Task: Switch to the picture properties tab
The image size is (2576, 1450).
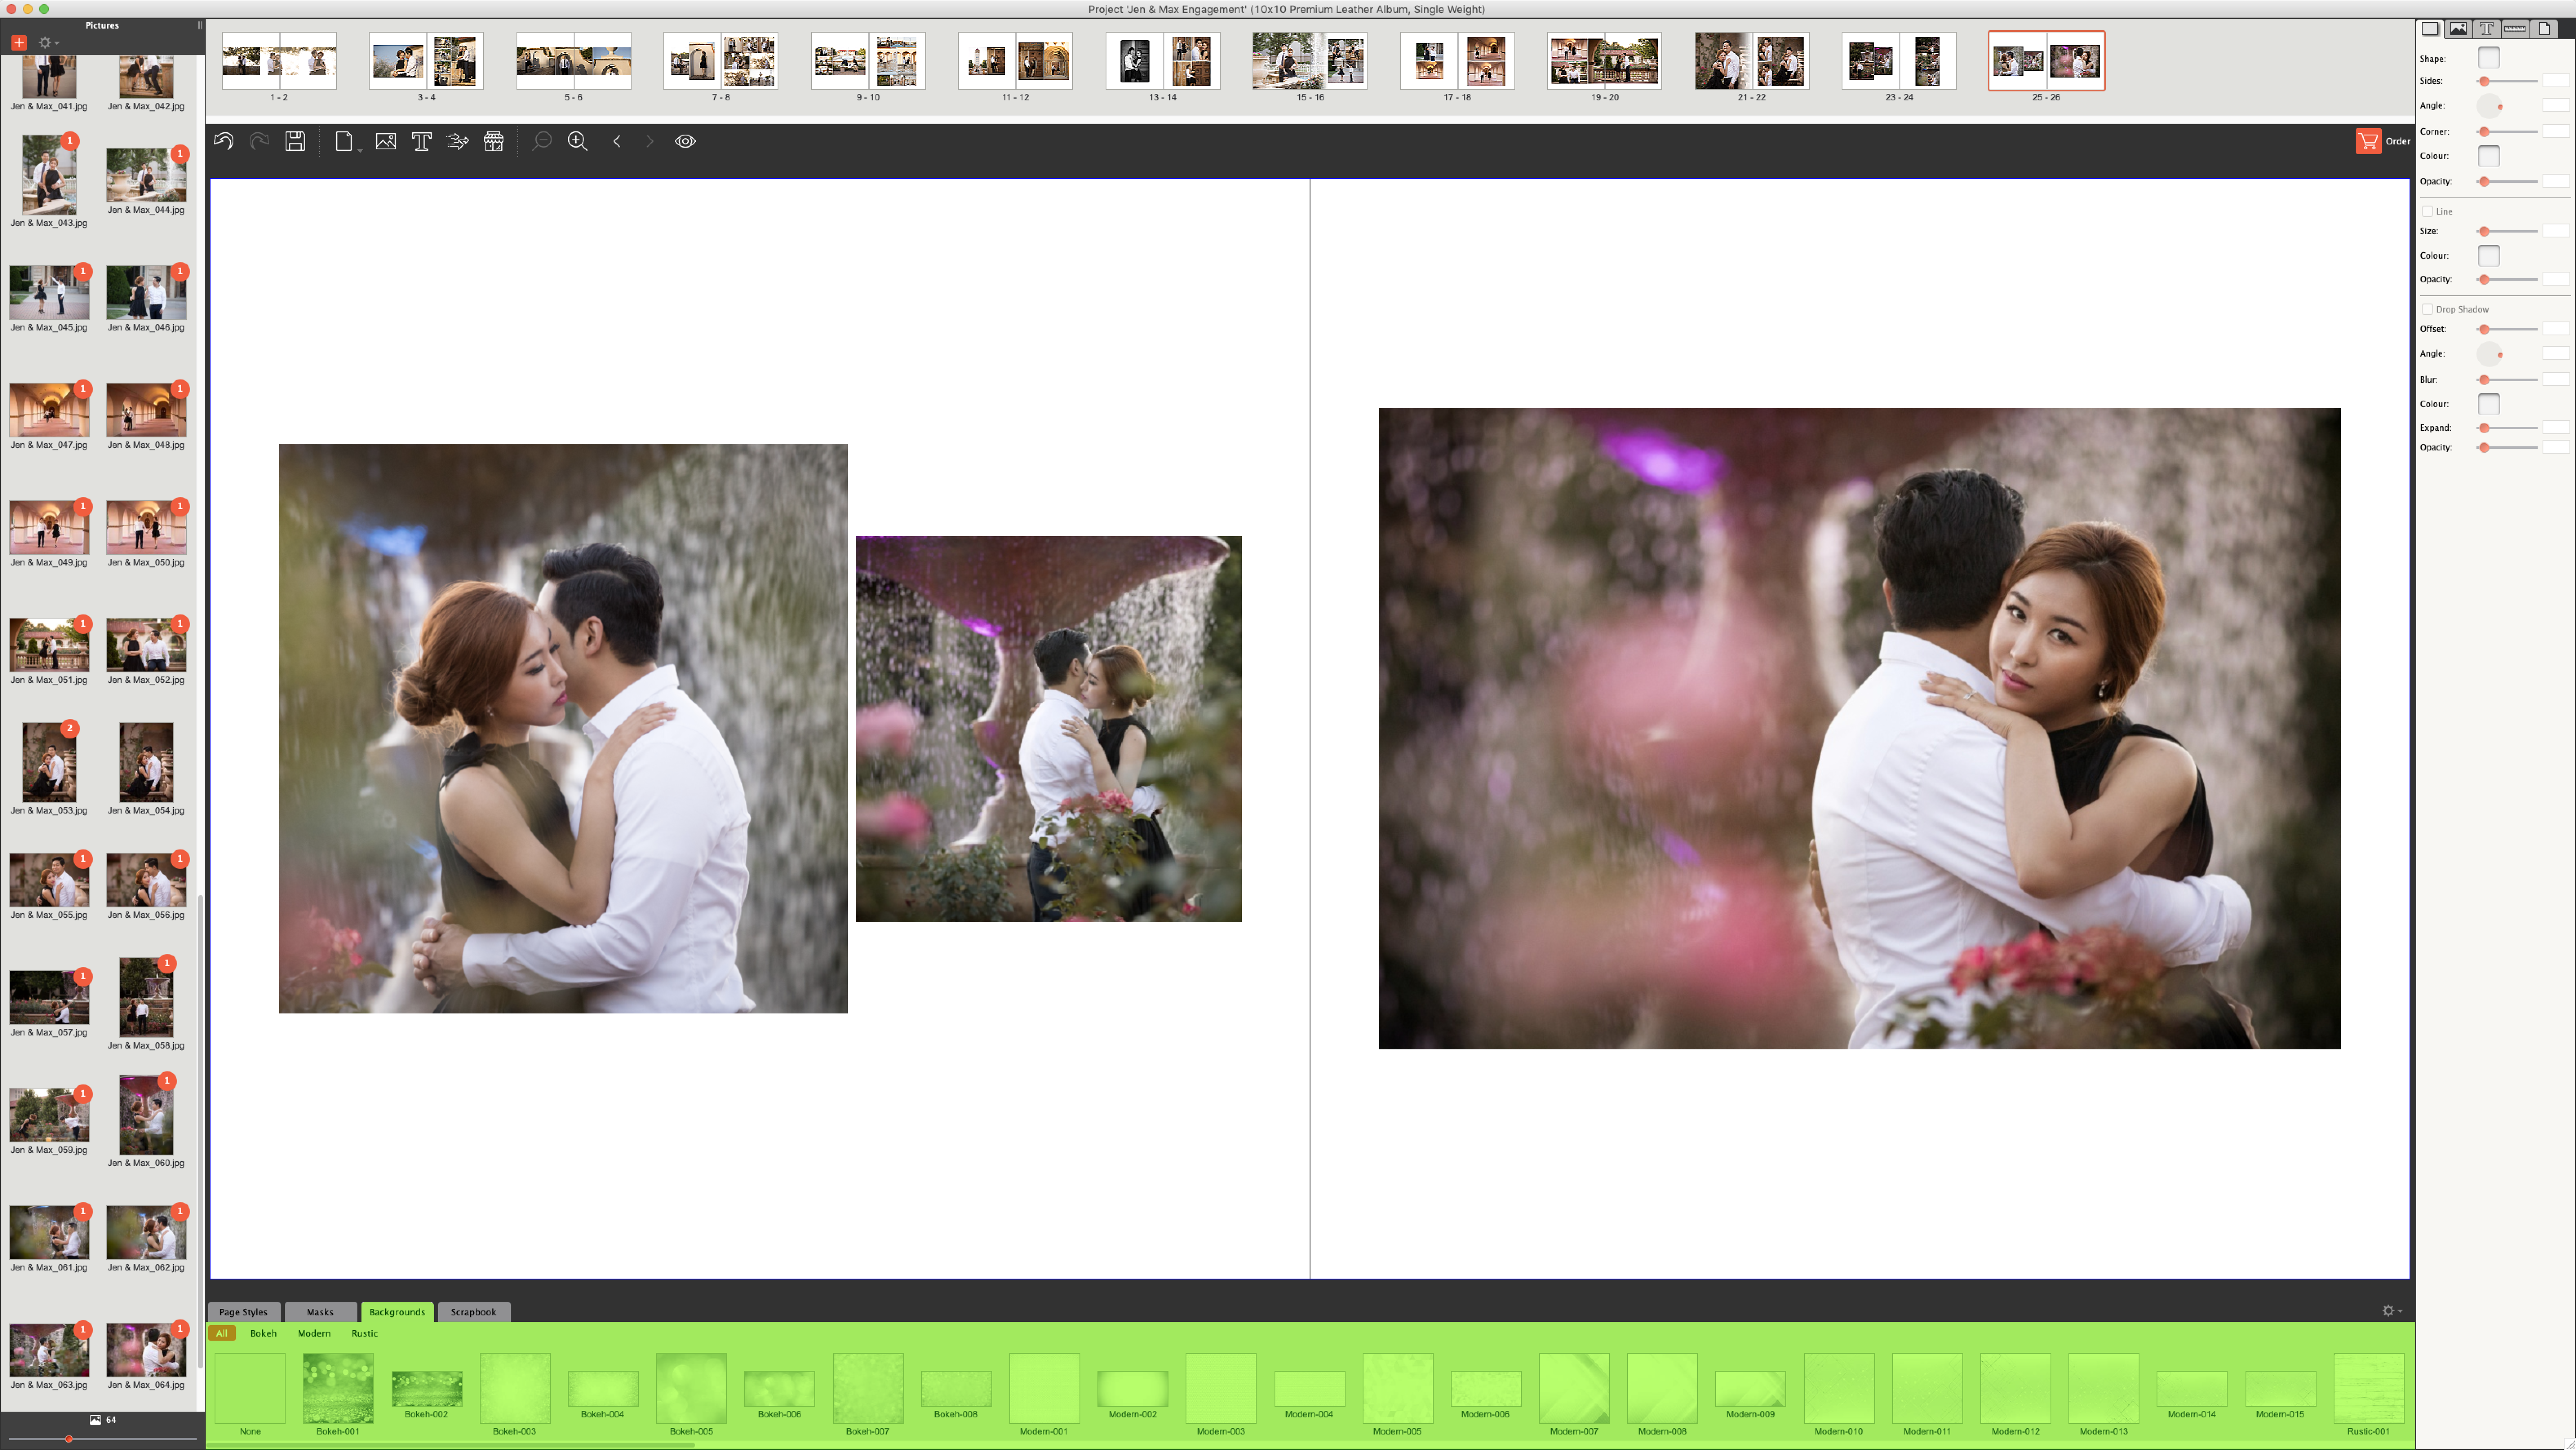Action: 2459,29
